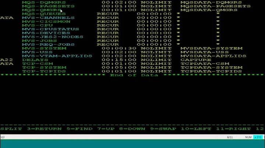Select the DELAYS entry
Screen dimensions: 265x148
35,60
